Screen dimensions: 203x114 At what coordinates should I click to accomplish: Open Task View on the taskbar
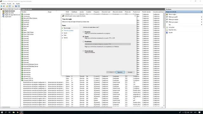pyautogui.click(x=10, y=112)
